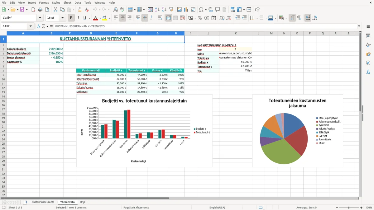
Task: Click the Zoom In plus button
Action: [x=362, y=208]
